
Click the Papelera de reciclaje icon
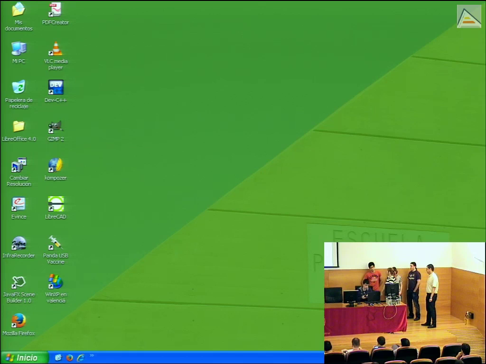(19, 88)
